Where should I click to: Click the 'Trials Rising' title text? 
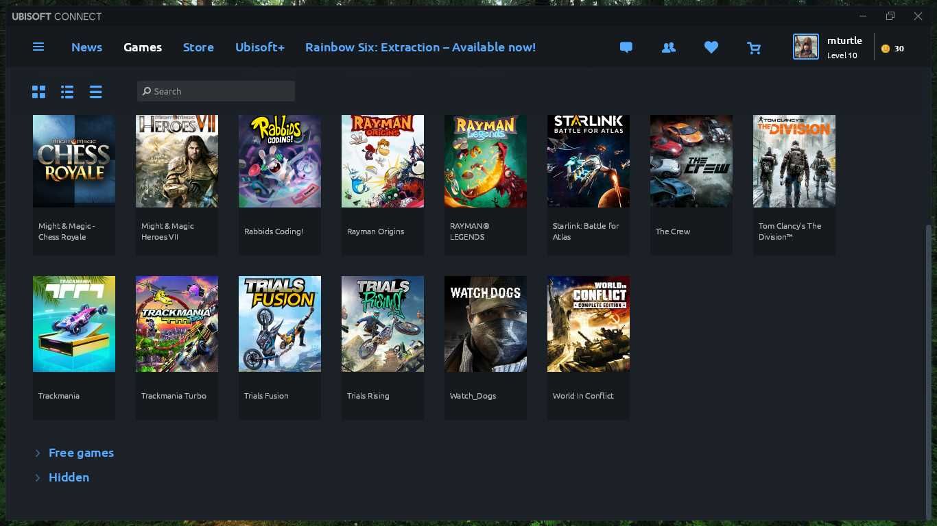[368, 396]
